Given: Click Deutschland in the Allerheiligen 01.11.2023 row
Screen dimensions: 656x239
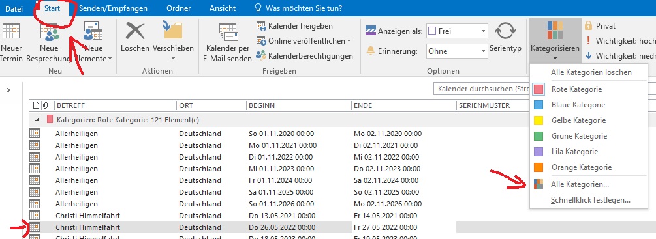Looking at the screenshot, I should point(200,169).
